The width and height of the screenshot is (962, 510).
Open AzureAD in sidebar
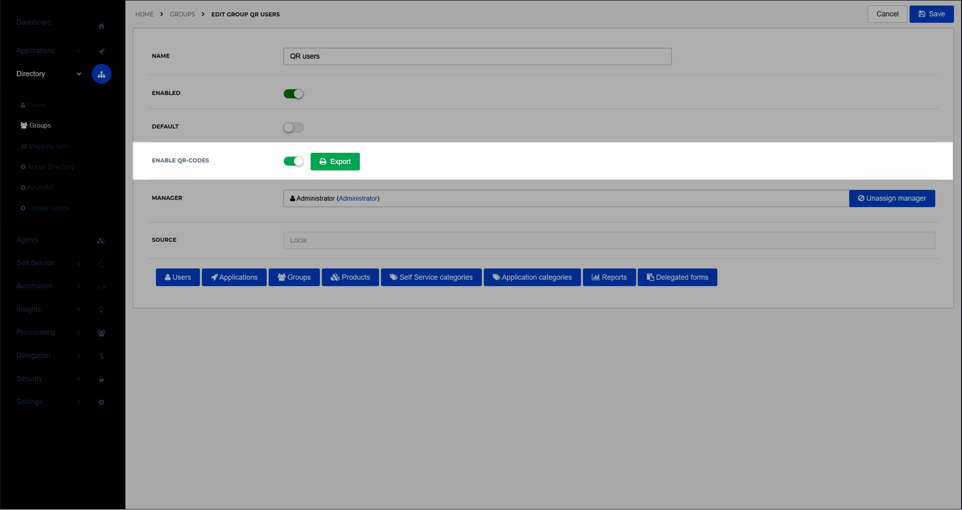(x=37, y=188)
